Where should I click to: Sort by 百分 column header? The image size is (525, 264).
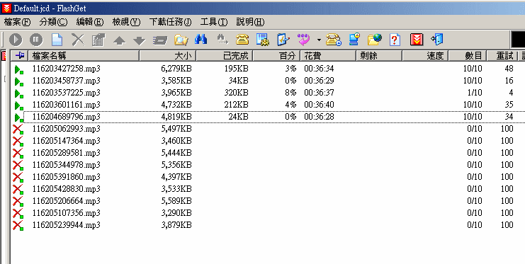[x=277, y=55]
